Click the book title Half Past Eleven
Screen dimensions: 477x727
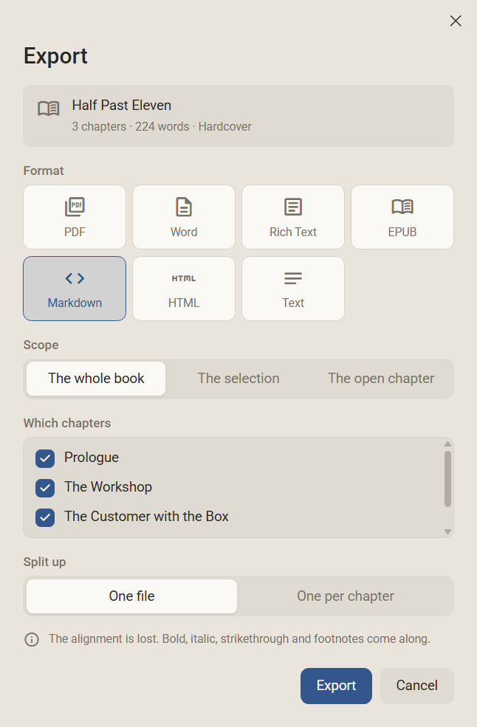122,106
